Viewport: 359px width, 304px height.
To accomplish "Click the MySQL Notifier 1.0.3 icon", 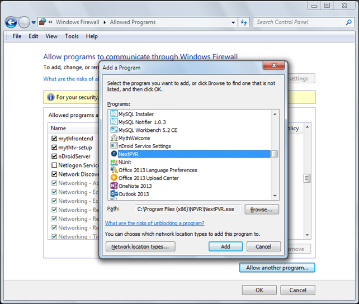I will pos(114,122).
